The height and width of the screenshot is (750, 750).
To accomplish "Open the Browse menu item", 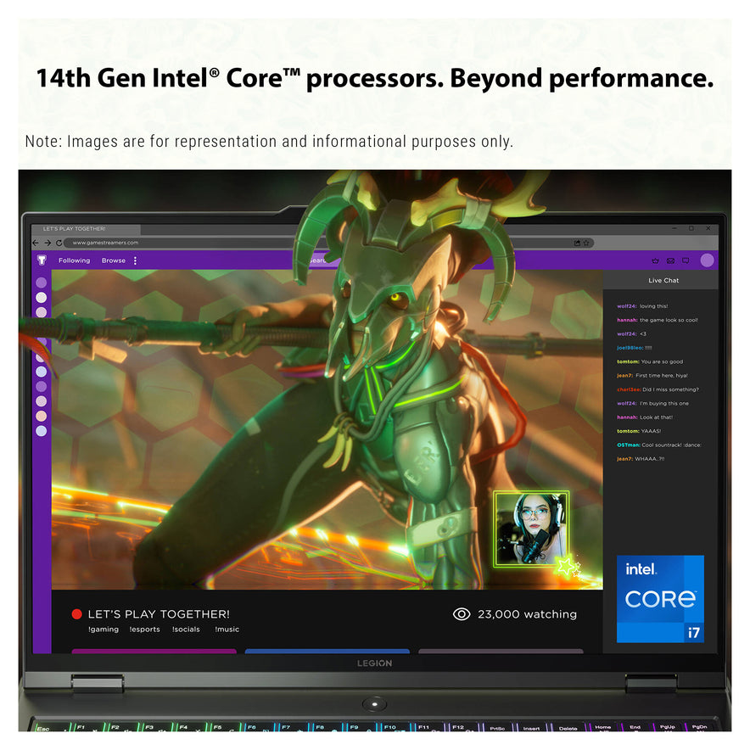I will pyautogui.click(x=113, y=260).
